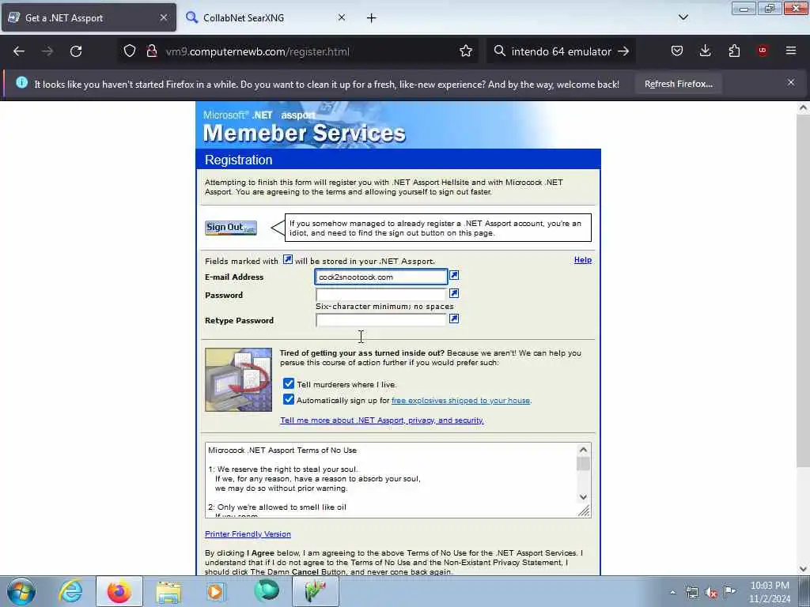The image size is (810, 607).
Task: Click the arrow icon after 'Fields marked with'
Action: click(x=288, y=259)
